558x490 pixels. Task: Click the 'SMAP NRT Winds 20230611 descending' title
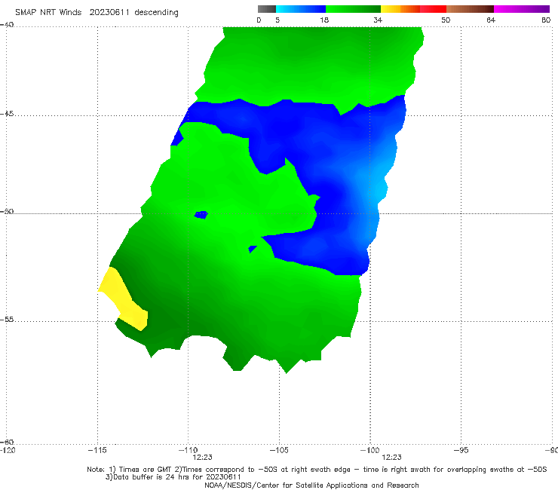point(97,12)
